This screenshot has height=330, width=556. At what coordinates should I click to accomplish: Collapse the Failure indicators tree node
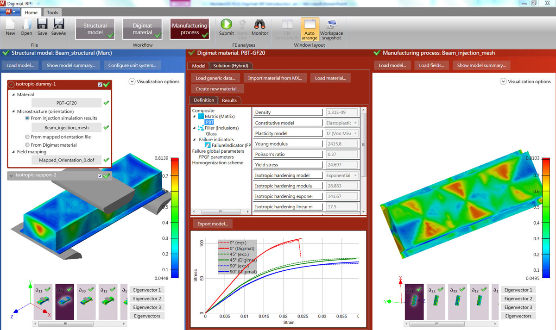(x=195, y=139)
